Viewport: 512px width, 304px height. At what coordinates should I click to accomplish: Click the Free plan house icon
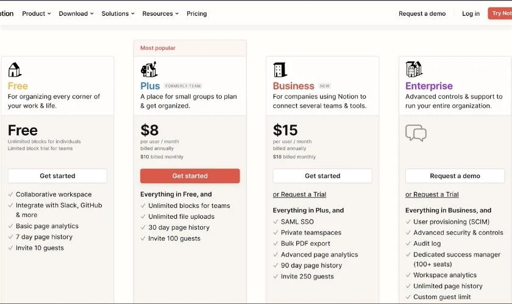(x=15, y=69)
